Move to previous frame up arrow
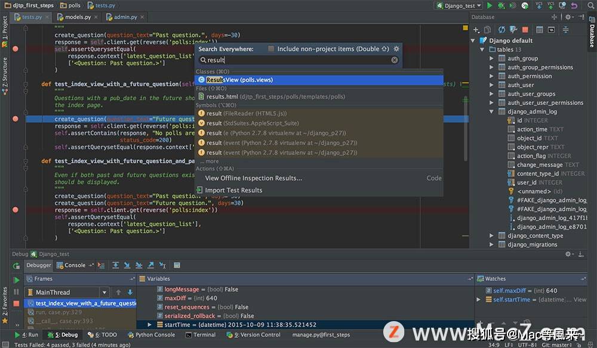597x348 pixels. tap(118, 292)
